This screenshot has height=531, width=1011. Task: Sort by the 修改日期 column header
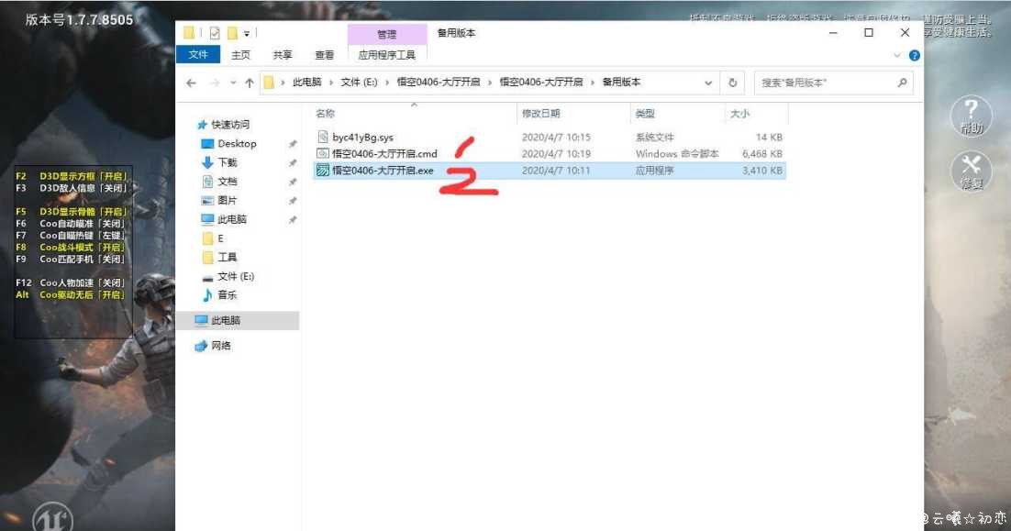point(541,114)
